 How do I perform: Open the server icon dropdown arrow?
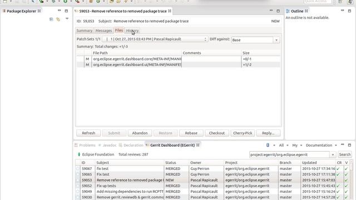click(x=274, y=146)
